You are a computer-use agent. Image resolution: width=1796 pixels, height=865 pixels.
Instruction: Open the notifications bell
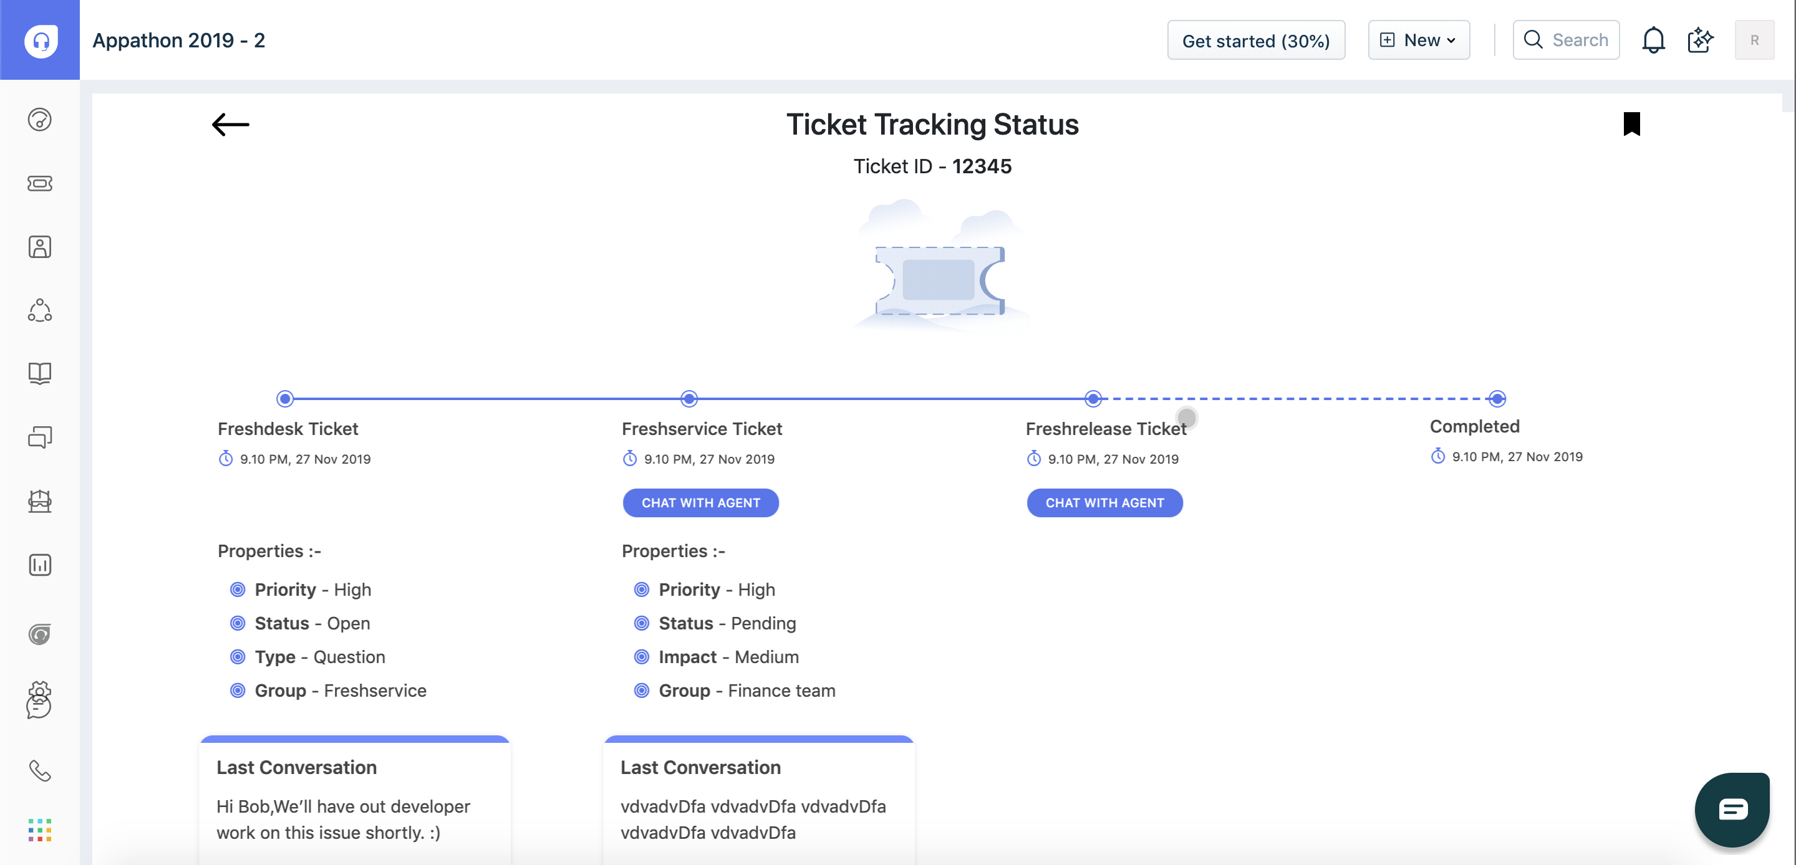coord(1653,41)
